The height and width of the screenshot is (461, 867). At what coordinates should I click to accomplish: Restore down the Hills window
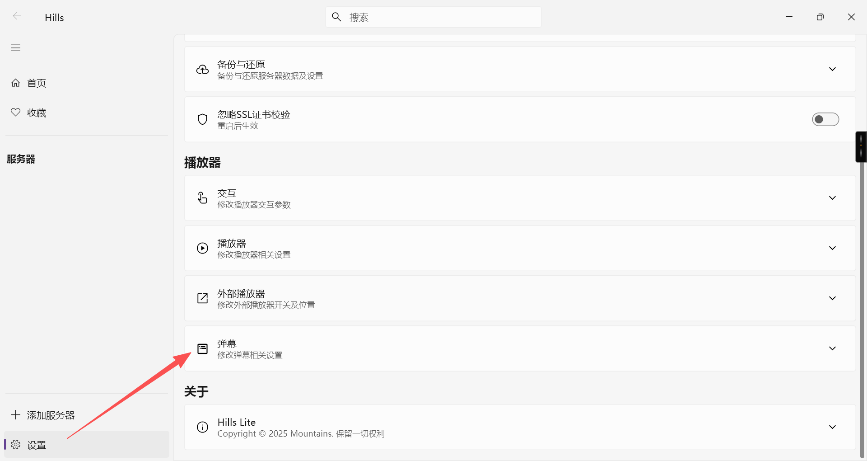click(x=820, y=17)
